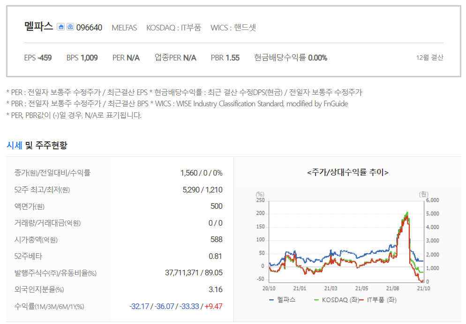Click the 21/05 x-axis label on chart
The image size is (466, 324).
click(361, 288)
